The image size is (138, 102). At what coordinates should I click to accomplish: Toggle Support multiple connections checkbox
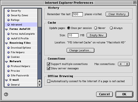(x=48, y=64)
